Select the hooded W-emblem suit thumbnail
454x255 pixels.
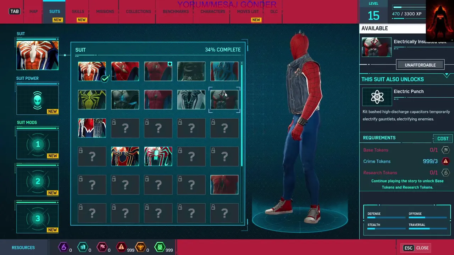[92, 128]
